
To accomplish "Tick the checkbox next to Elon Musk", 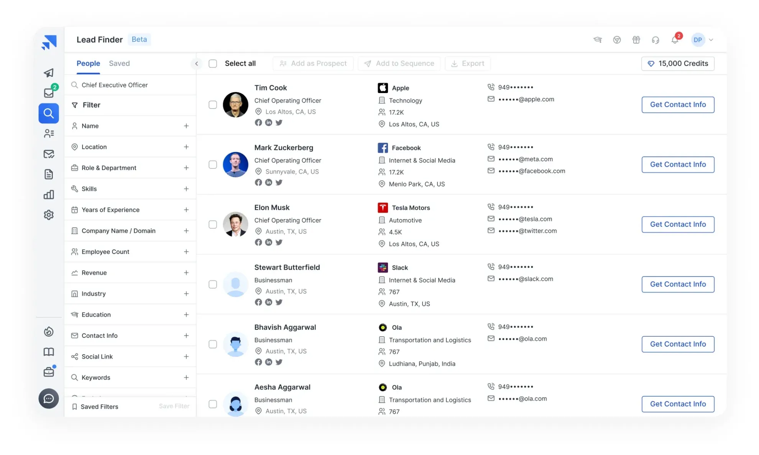I will pyautogui.click(x=213, y=224).
